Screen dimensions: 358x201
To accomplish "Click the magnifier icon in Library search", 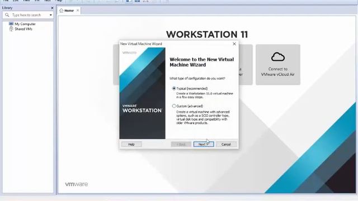I will click(x=7, y=15).
